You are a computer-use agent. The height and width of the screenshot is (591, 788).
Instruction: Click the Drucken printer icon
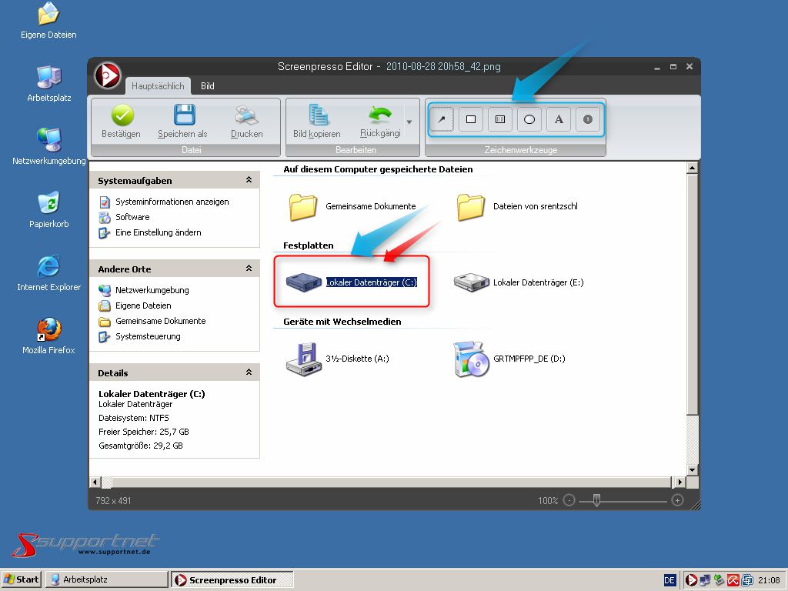(246, 115)
